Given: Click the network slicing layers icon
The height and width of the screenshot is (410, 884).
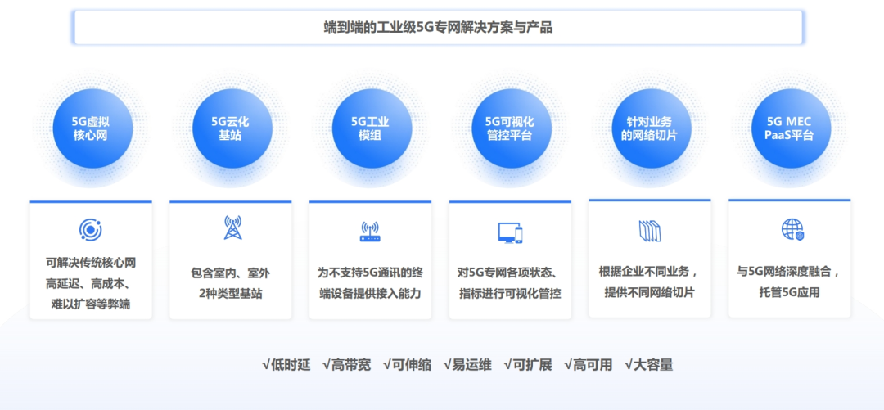Looking at the screenshot, I should (x=649, y=231).
